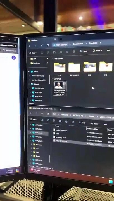Select New Volume (E:) in upper navigation pane

coord(39,80)
